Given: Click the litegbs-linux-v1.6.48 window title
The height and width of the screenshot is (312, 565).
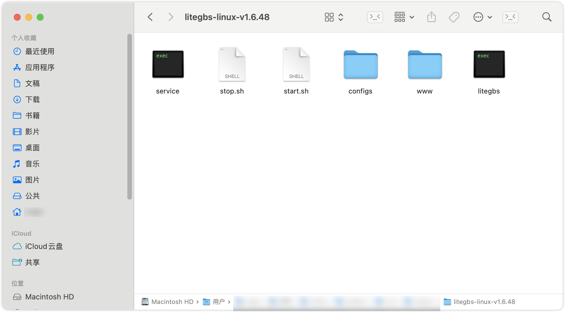Looking at the screenshot, I should pyautogui.click(x=227, y=17).
